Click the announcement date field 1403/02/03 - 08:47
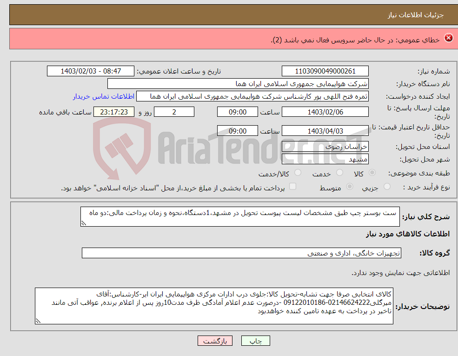458x356 pixels. (91, 71)
